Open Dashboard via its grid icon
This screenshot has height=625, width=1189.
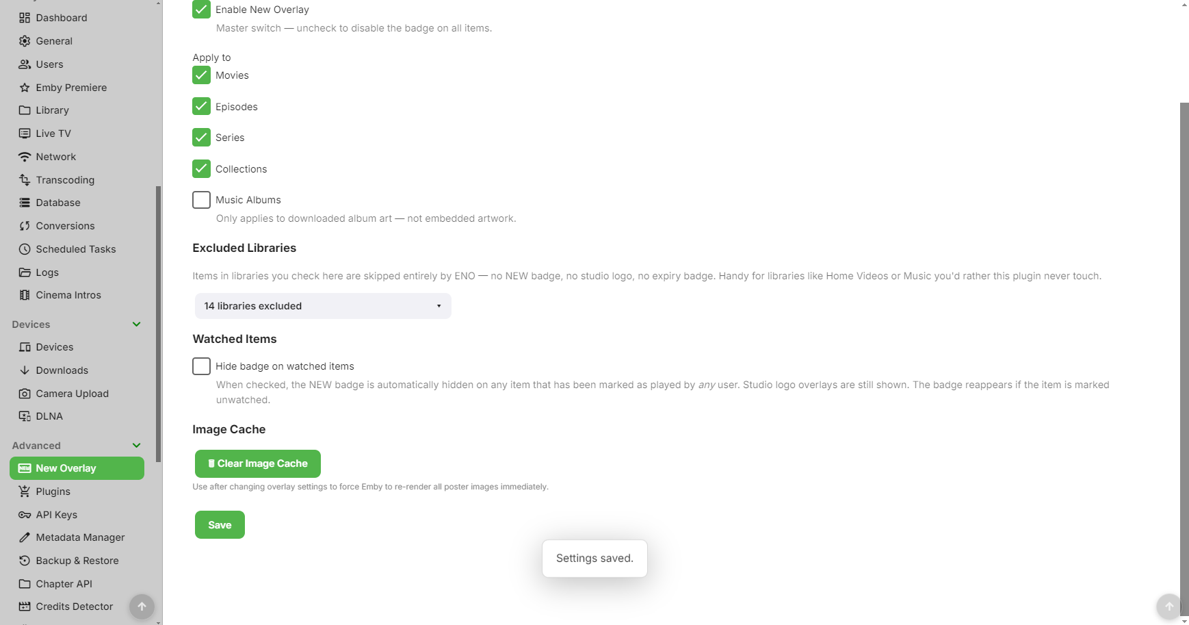point(25,18)
